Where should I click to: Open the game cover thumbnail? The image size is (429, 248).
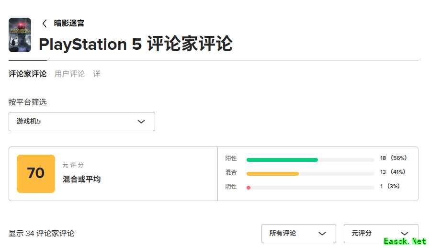(x=20, y=35)
